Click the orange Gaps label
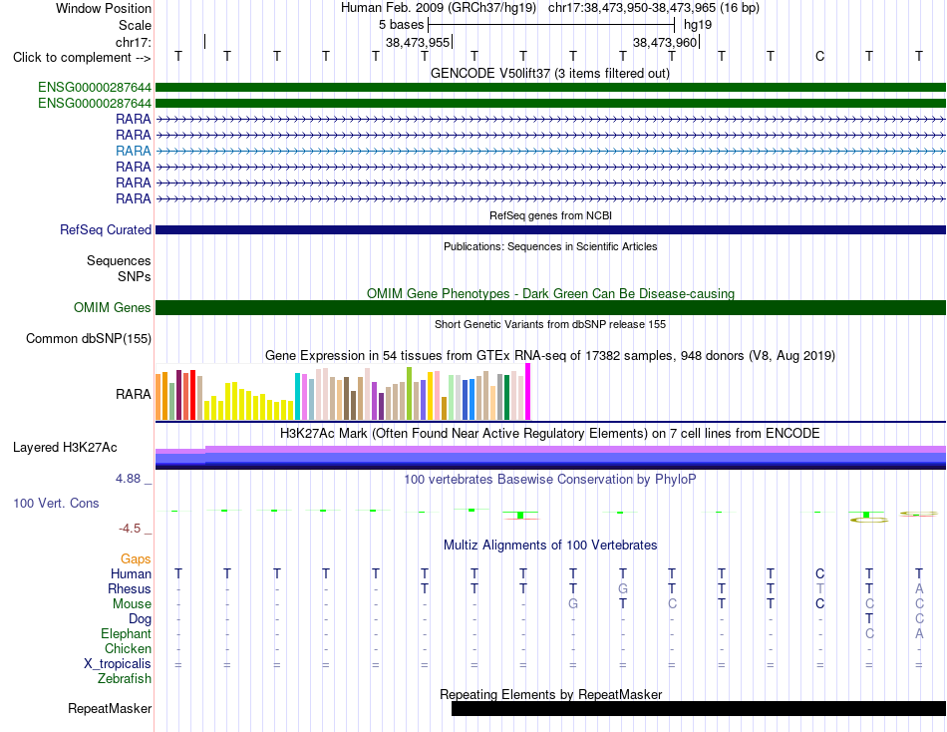 click(x=136, y=559)
